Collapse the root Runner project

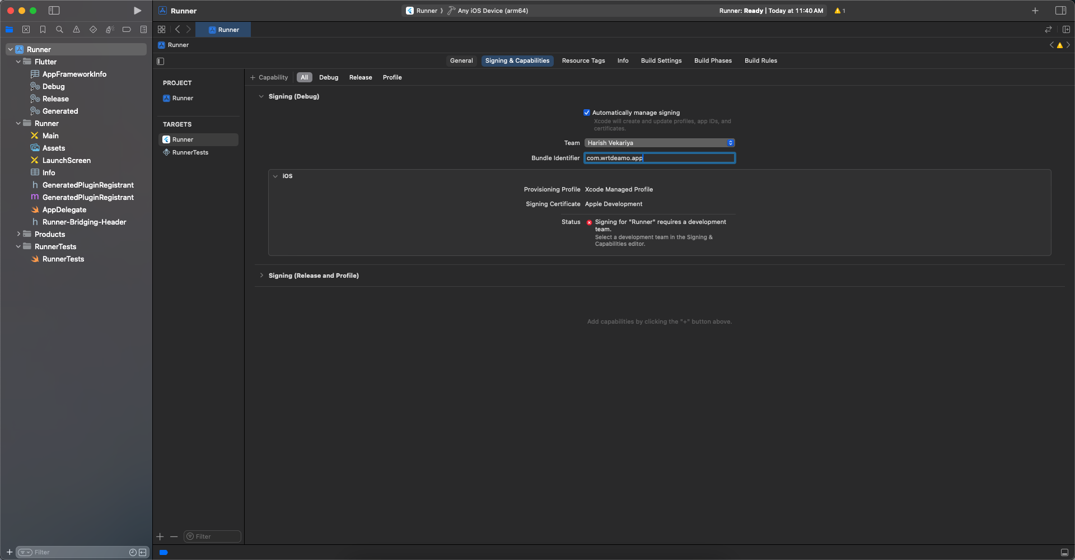click(x=10, y=49)
